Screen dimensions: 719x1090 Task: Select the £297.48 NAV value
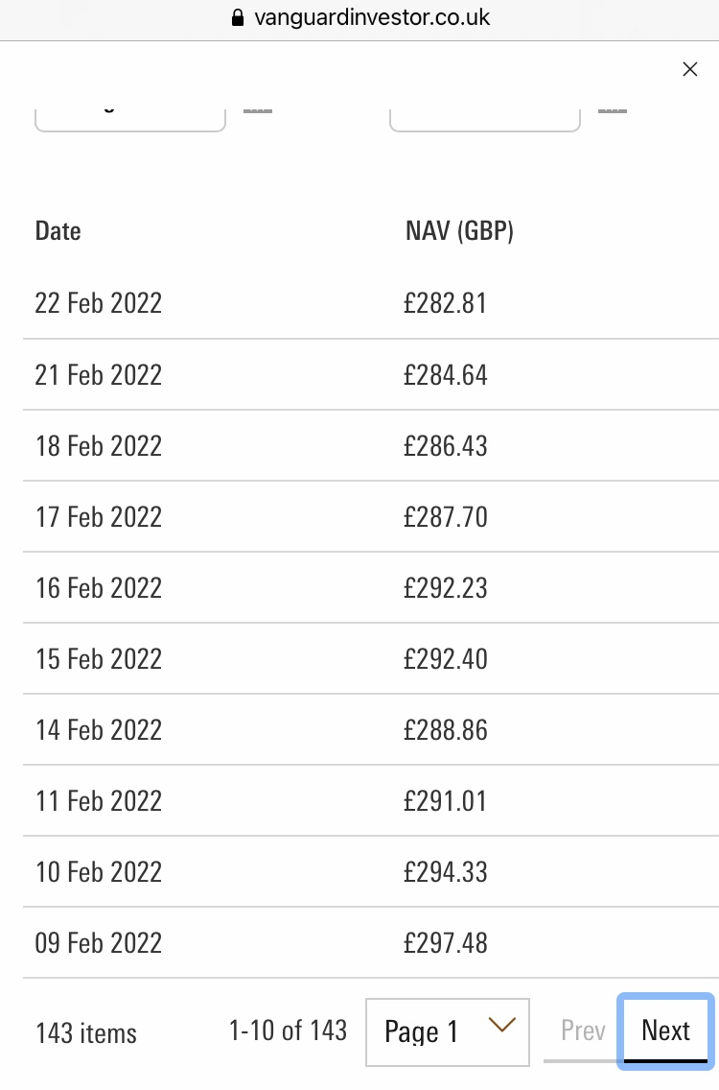(x=445, y=943)
